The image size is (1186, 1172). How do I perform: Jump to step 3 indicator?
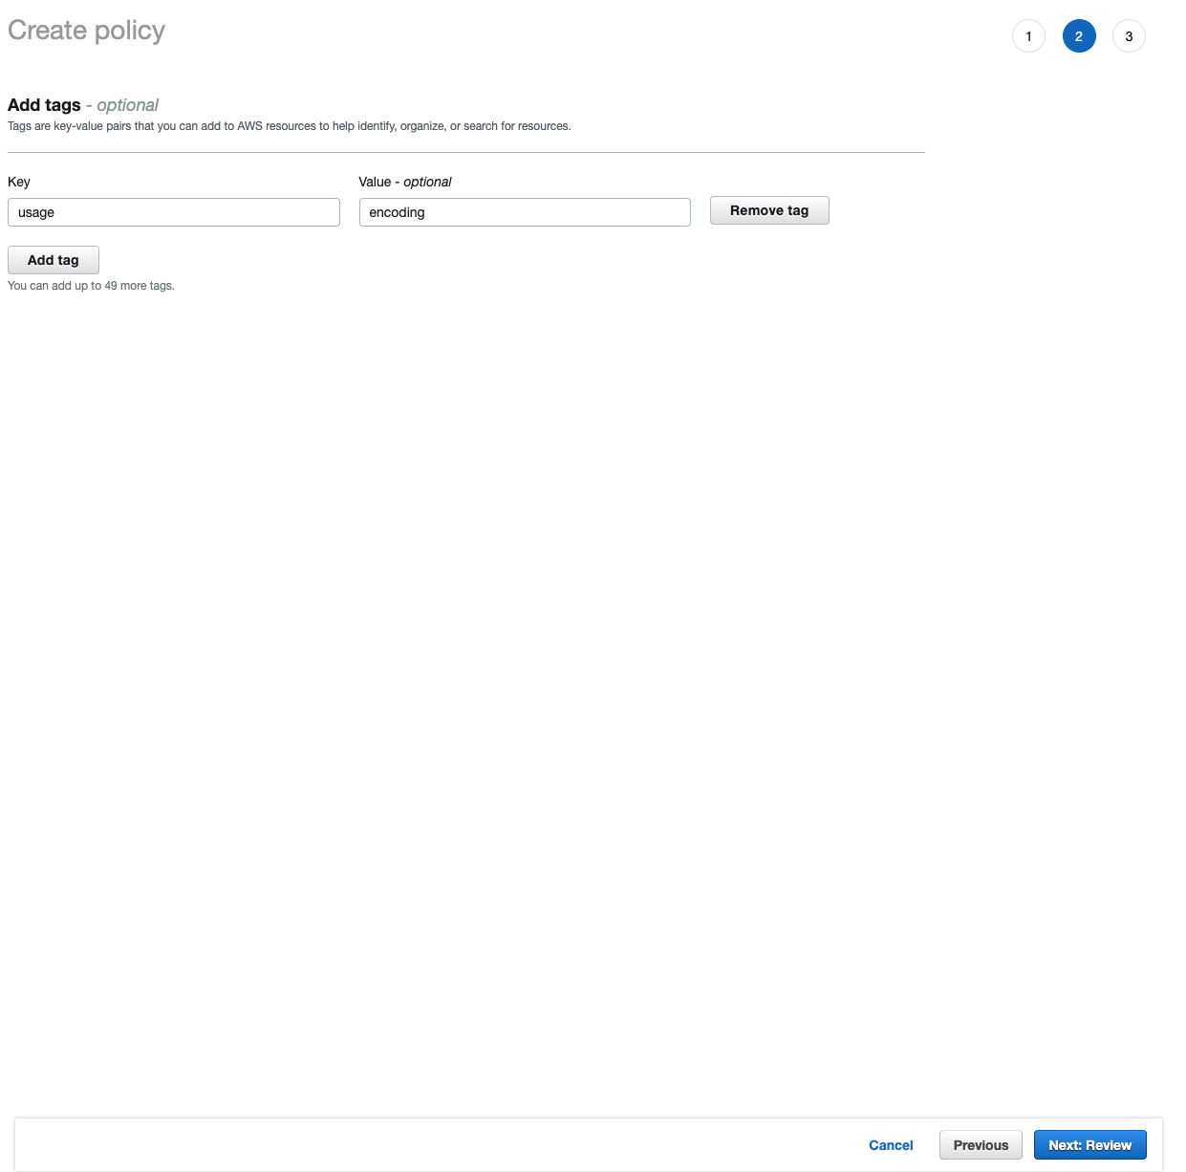[x=1129, y=36]
